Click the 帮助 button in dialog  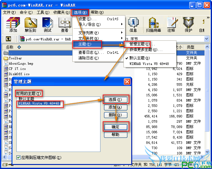[x=116, y=135]
